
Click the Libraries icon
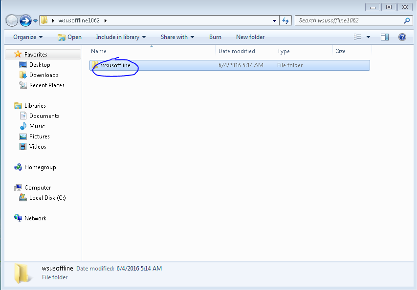point(18,106)
